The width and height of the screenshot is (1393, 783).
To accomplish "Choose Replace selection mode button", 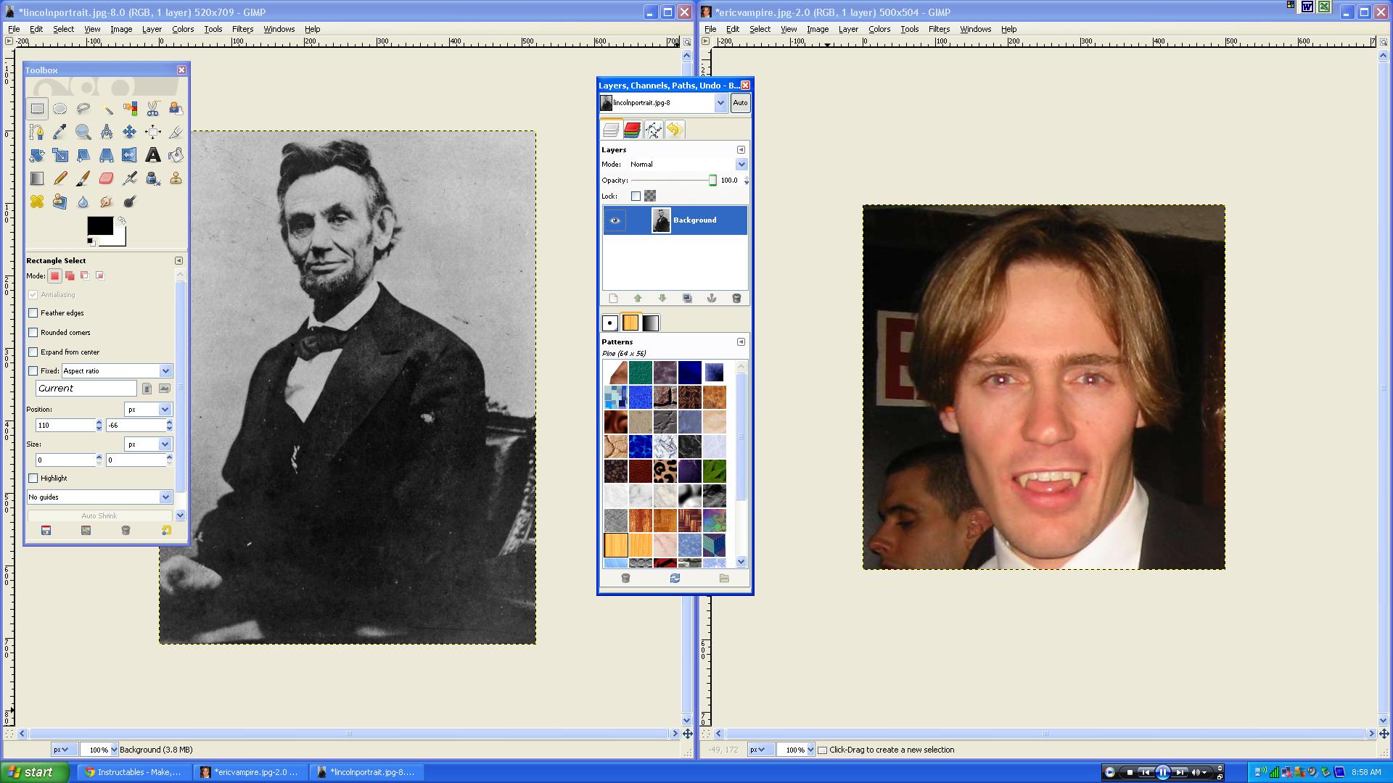I will click(x=54, y=276).
